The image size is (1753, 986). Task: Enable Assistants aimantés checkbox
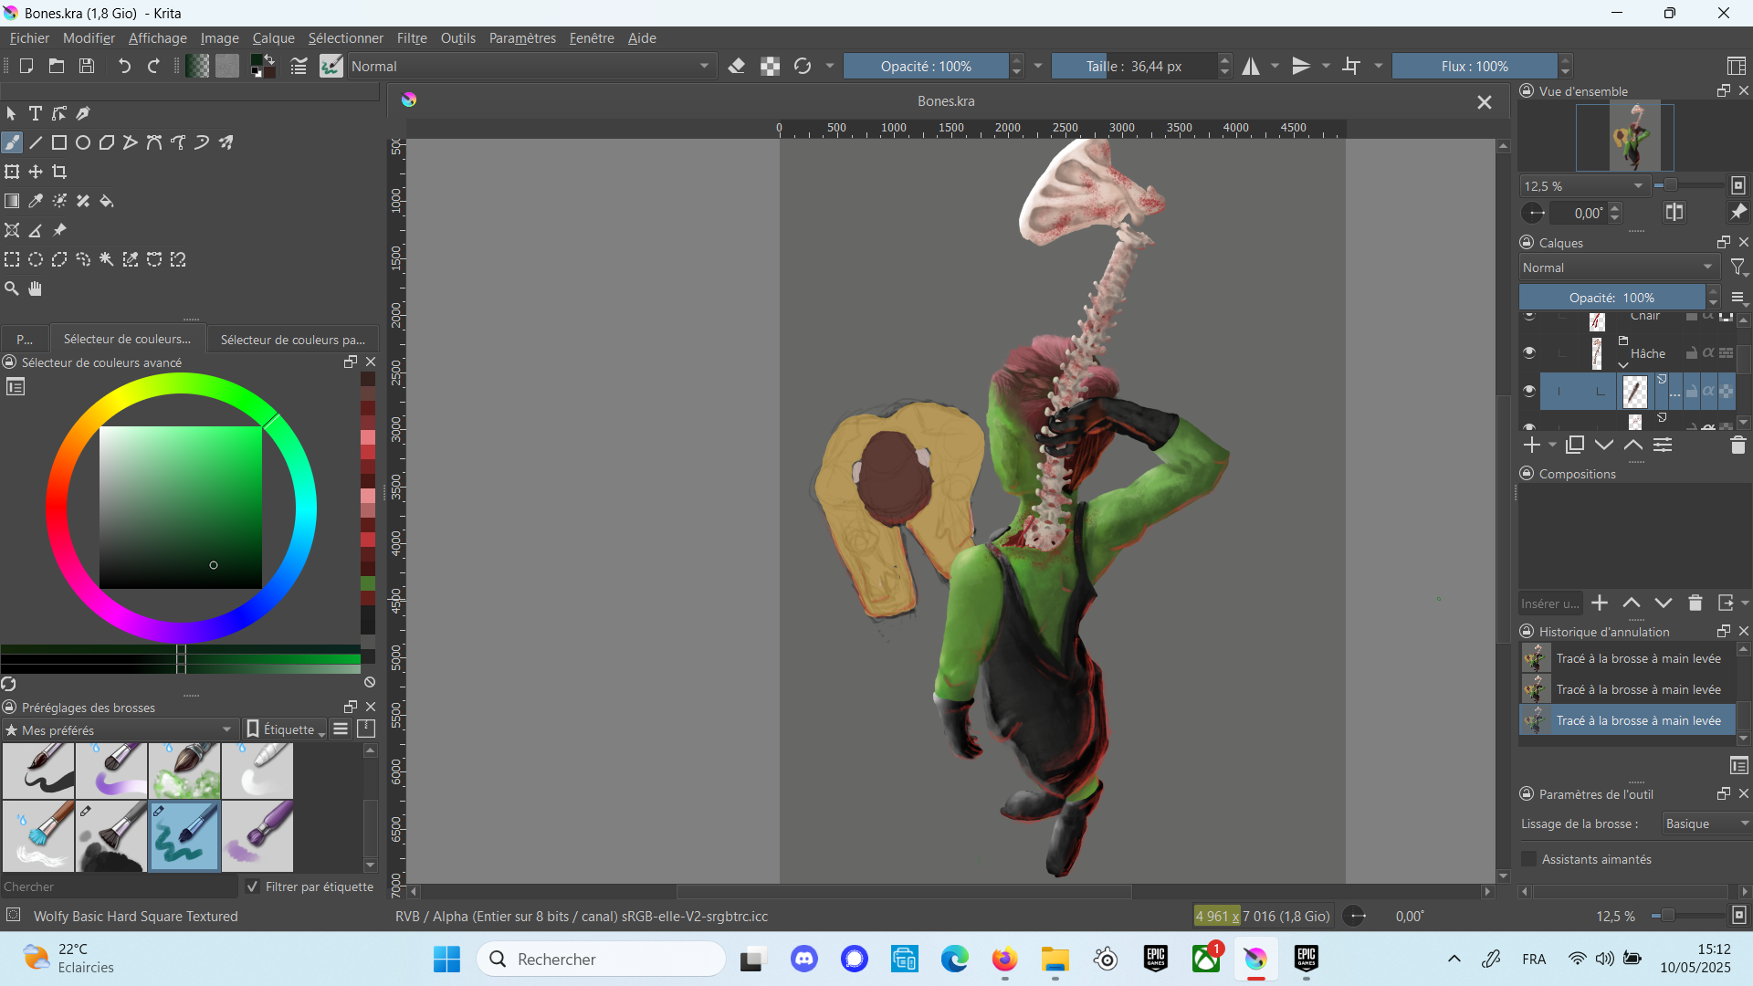point(1529,859)
